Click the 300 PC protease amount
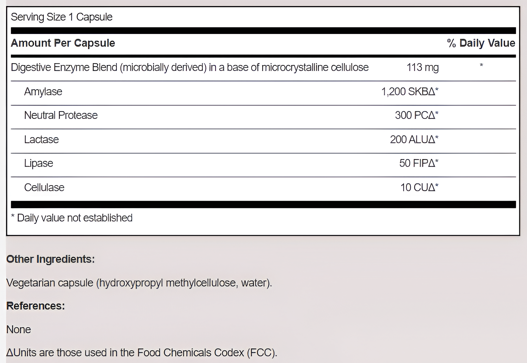This screenshot has width=527, height=363. [x=416, y=115]
